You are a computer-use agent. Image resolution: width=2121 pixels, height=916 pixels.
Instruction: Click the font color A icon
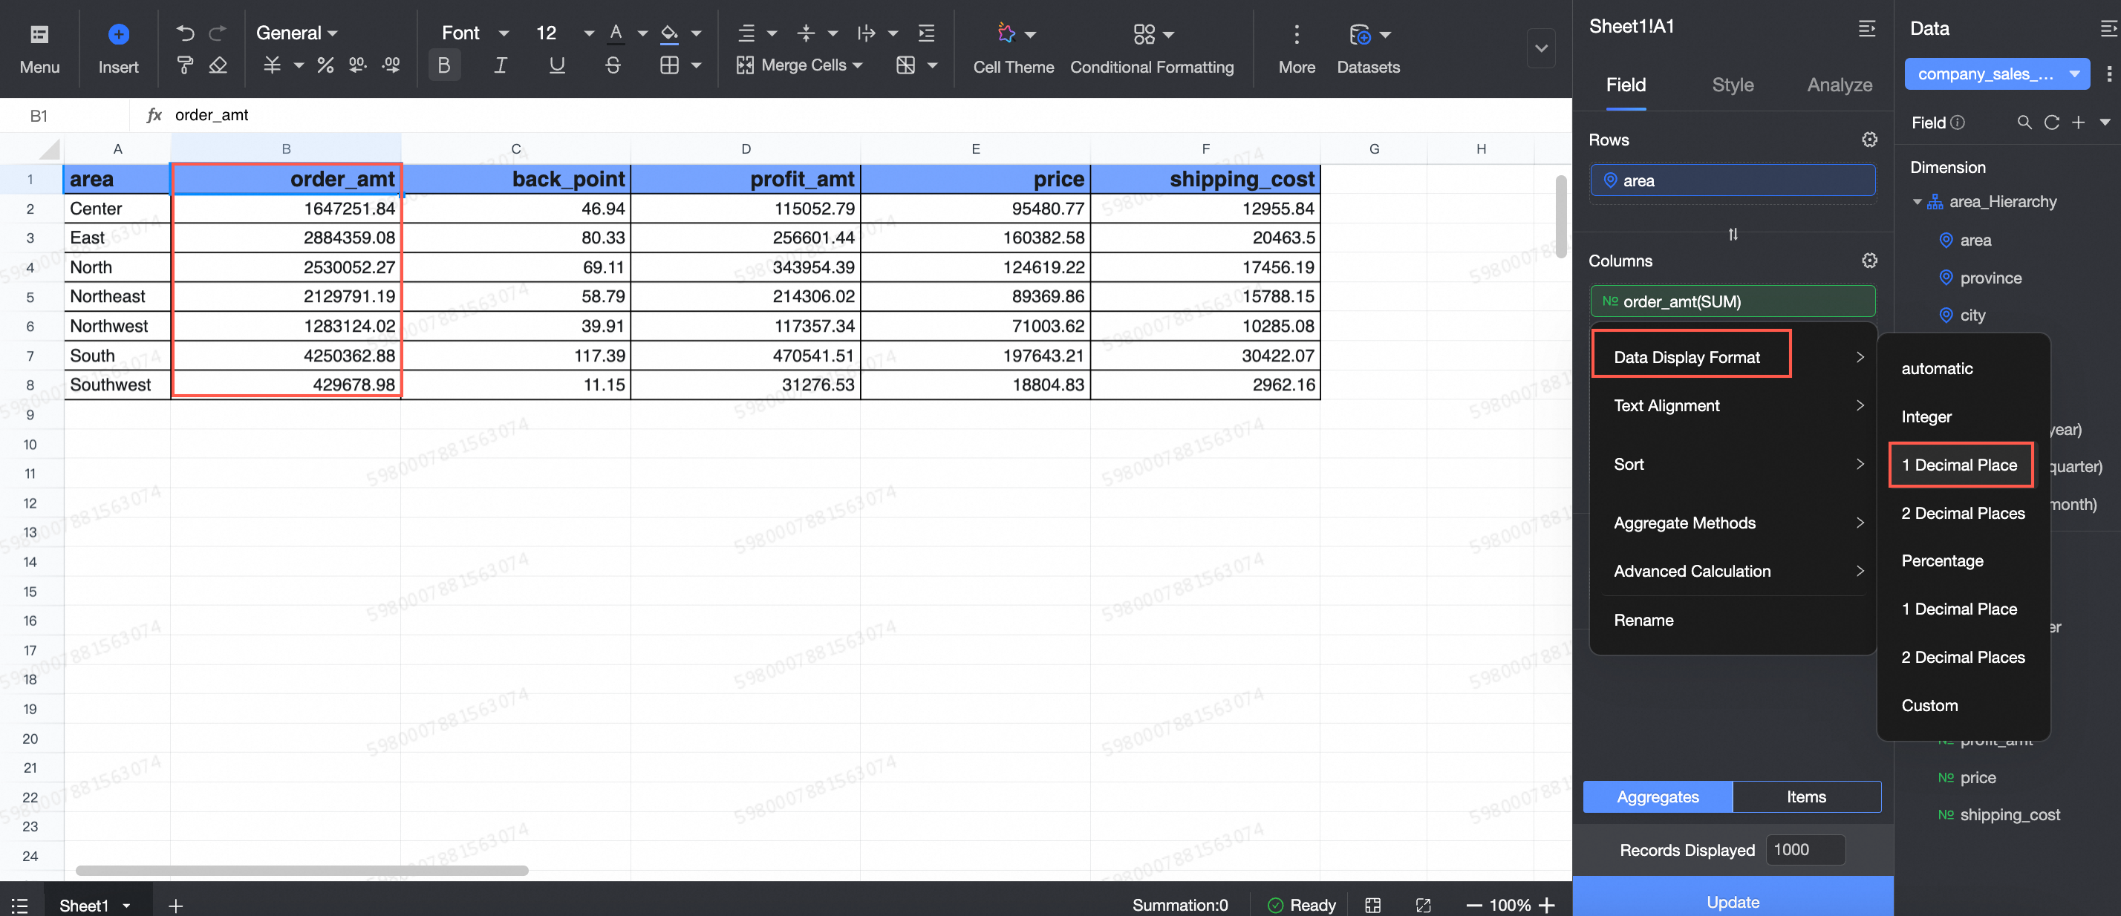pos(616,33)
